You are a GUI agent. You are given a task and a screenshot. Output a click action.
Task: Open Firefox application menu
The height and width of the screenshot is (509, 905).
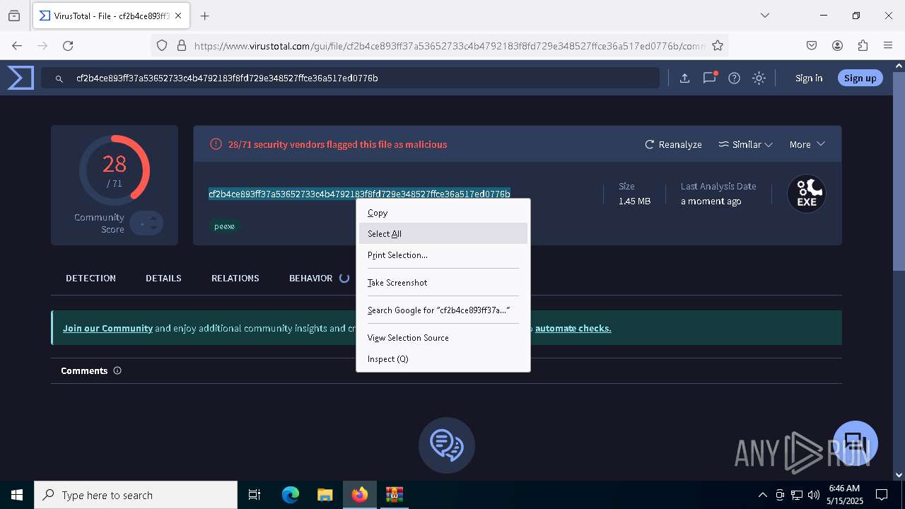point(888,45)
